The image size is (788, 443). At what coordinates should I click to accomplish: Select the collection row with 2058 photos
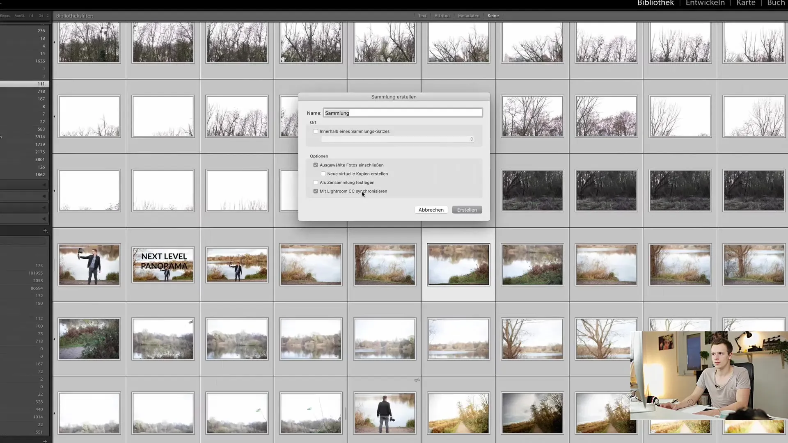coord(25,281)
